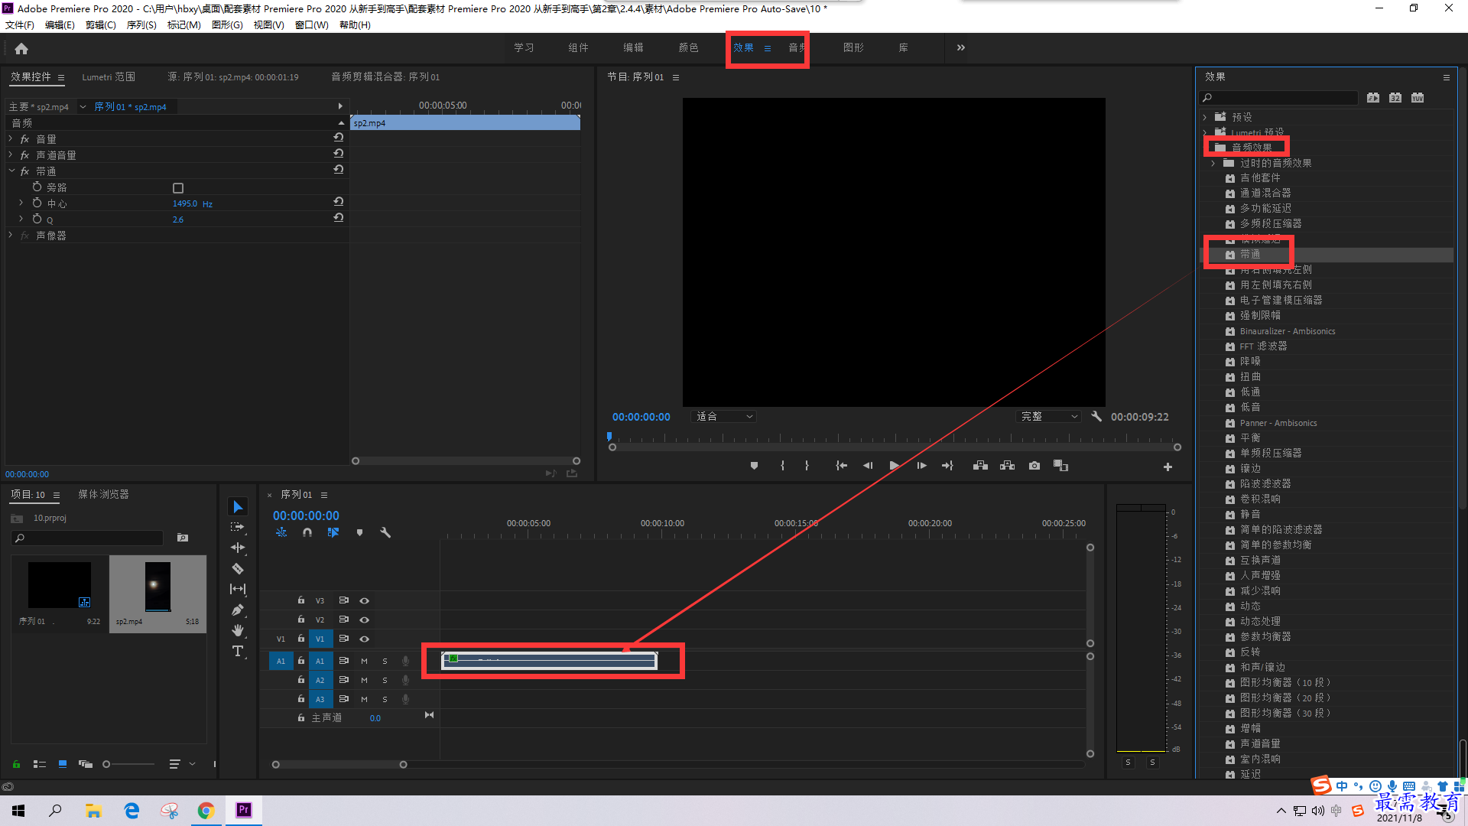Click Go to Out point button
Screen dimensions: 1468x826
947,465
